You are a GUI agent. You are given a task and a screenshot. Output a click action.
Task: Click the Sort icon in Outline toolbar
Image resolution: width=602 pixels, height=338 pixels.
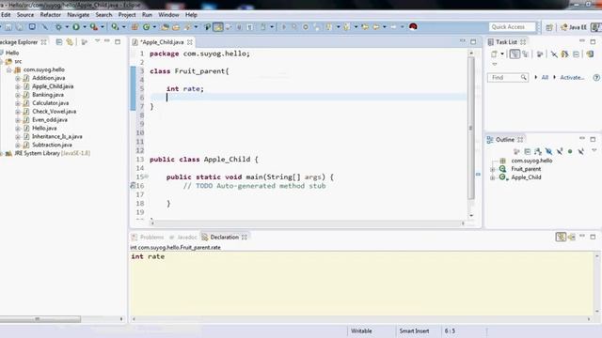coord(538,151)
